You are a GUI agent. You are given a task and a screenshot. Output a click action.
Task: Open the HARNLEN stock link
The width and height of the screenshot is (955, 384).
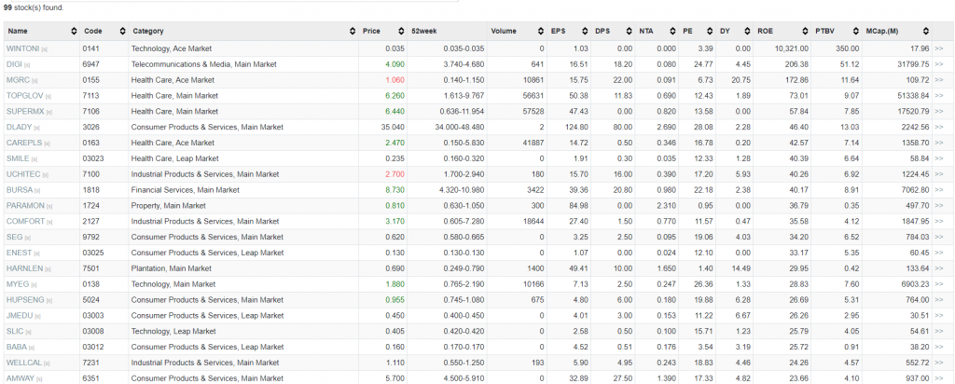[x=24, y=268]
